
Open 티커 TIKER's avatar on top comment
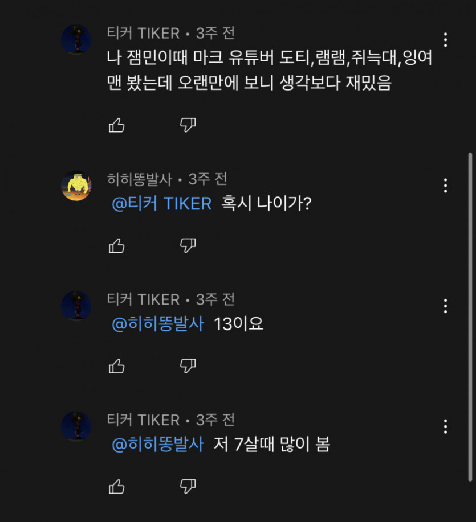point(76,40)
